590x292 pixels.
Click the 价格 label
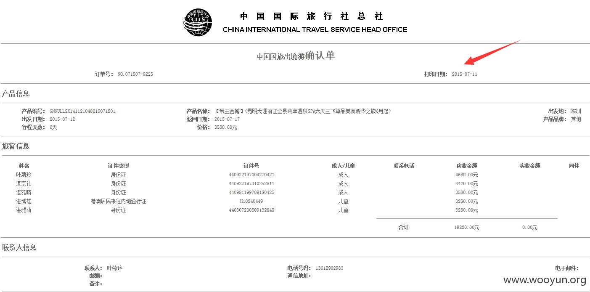pos(204,127)
